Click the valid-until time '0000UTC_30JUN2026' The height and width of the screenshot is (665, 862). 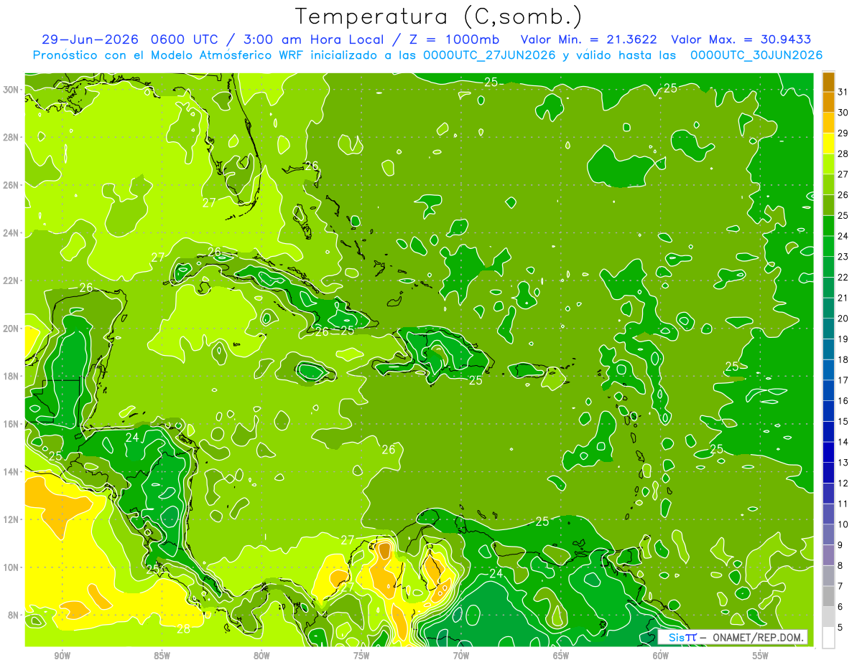click(x=756, y=55)
